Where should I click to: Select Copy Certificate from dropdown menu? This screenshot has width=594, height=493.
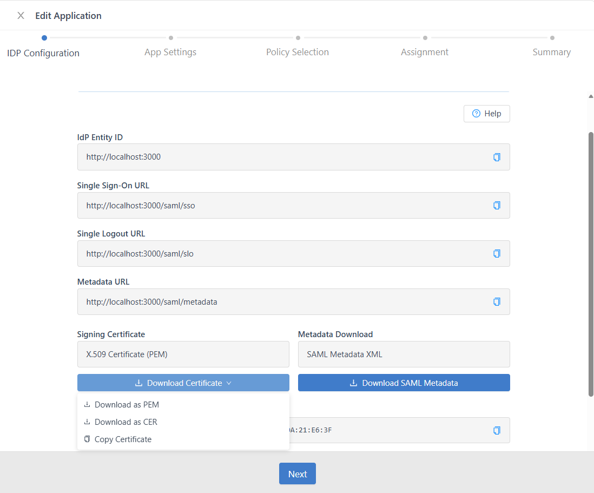coord(183,439)
